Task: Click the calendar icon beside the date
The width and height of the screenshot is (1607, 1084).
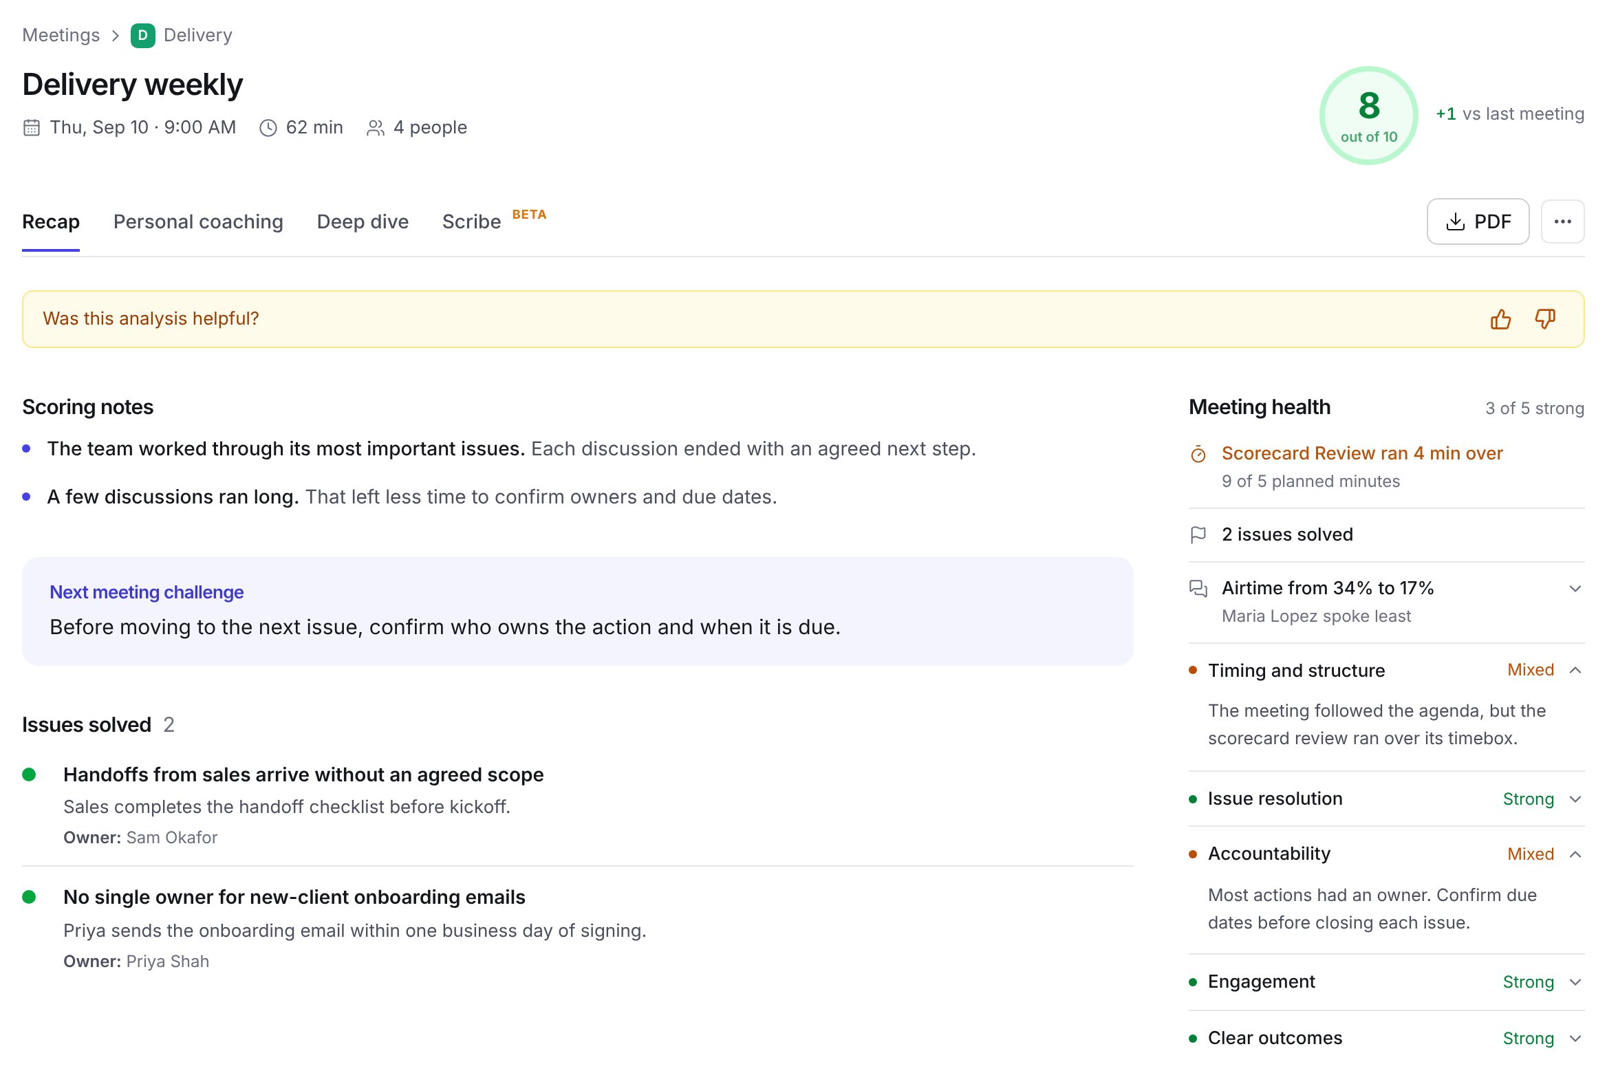Action: pyautogui.click(x=31, y=128)
